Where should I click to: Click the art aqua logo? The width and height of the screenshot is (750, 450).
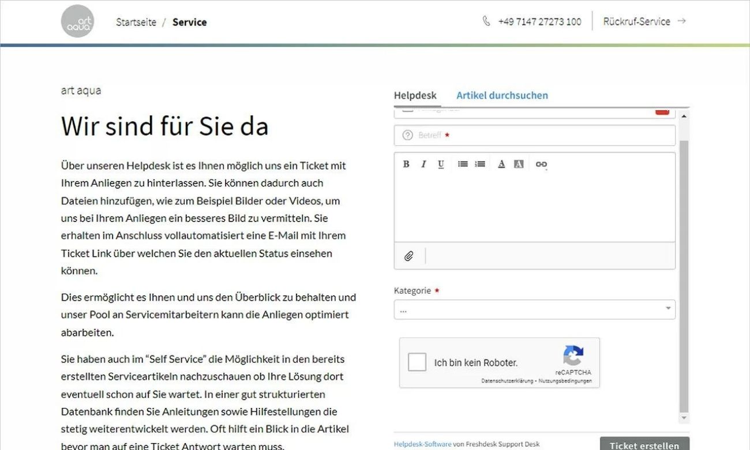(77, 21)
